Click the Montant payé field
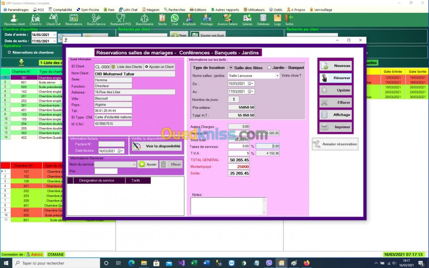Screen dimensions: 429x268 tap(239, 167)
